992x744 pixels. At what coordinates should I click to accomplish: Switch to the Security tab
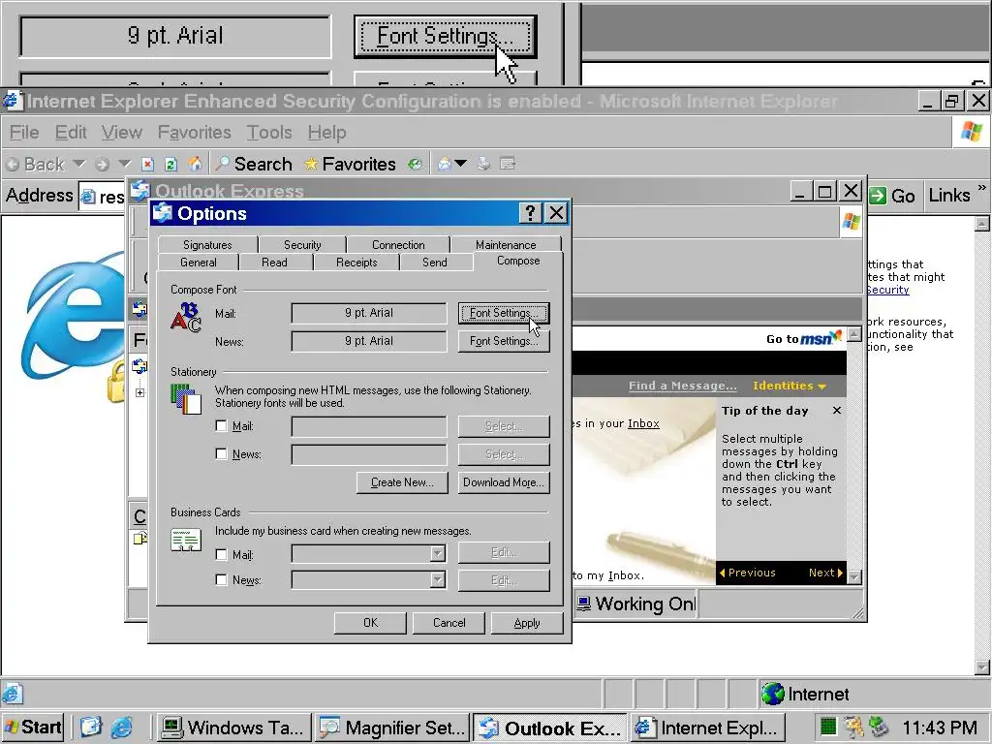(302, 244)
